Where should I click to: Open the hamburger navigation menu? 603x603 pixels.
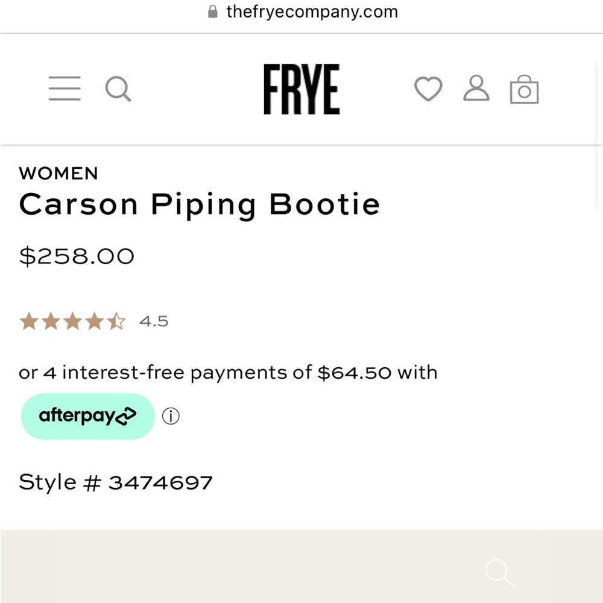point(64,89)
